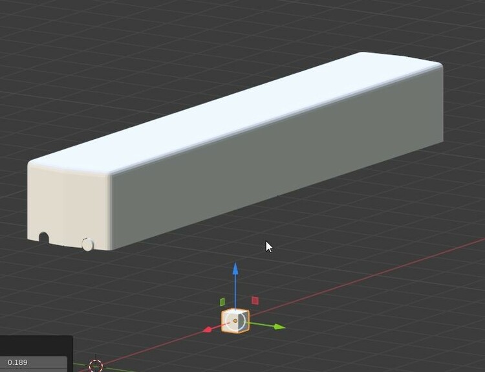Click the green Y-axis gizmo arrow
Viewport: 485px width, 372px height.
point(279,327)
